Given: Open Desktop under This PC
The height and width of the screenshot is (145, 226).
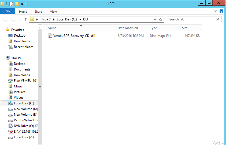Looking at the screenshot, I should (x=20, y=63).
